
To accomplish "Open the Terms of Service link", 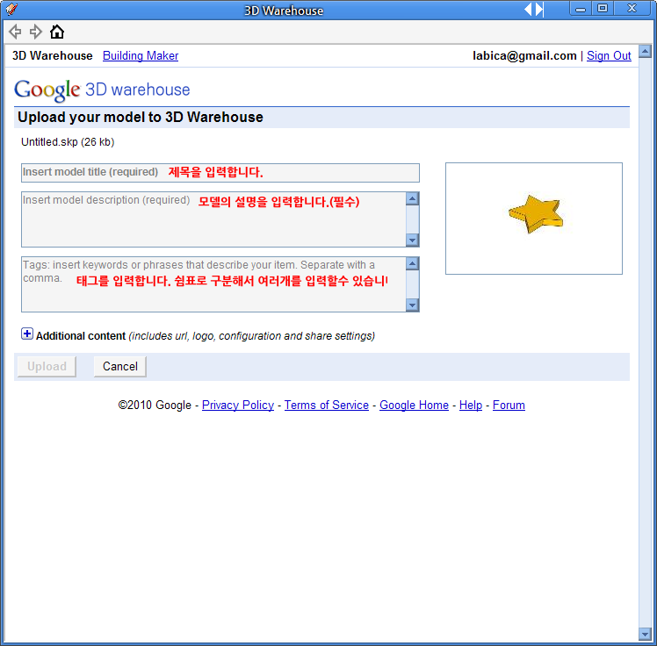I will (327, 405).
